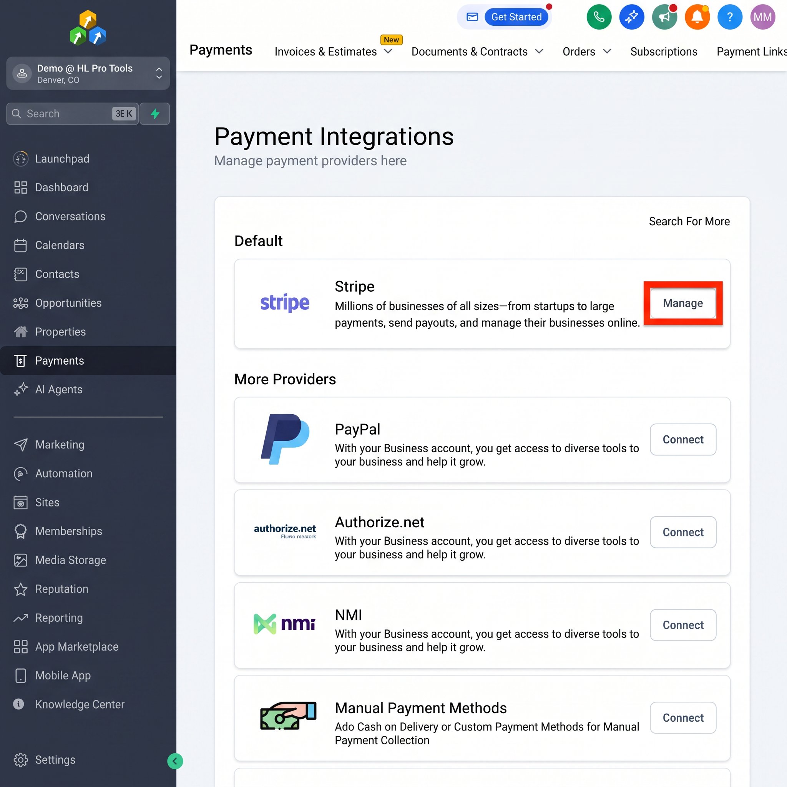The height and width of the screenshot is (787, 787).
Task: Click the Conversations chat bubble icon
Action: coord(20,216)
